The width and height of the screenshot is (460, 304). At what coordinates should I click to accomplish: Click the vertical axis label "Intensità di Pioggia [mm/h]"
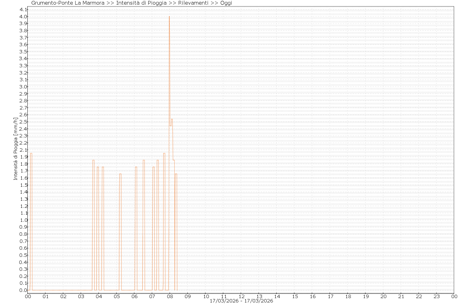coord(16,149)
